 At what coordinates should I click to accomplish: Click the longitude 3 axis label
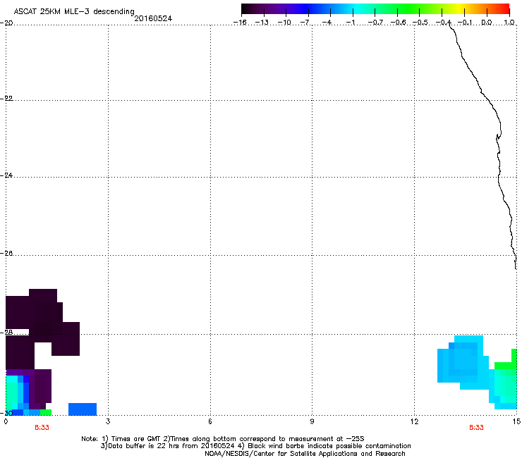(x=108, y=421)
